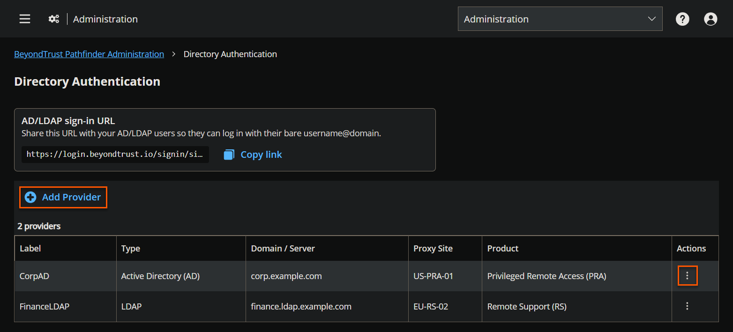Click the LDAP type cell

[x=181, y=307]
